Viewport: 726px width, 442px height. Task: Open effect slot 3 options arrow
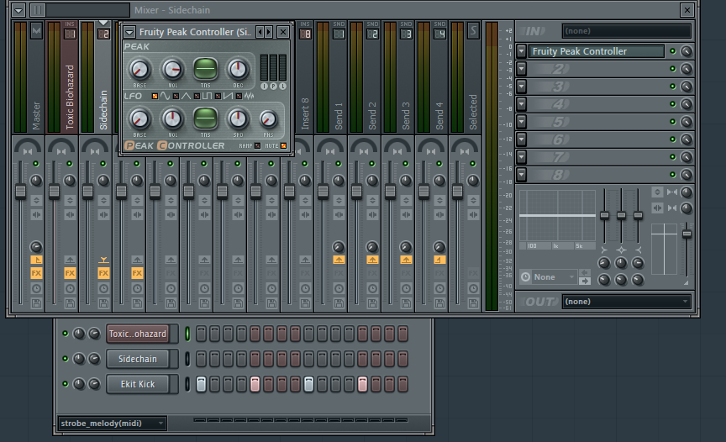point(521,86)
